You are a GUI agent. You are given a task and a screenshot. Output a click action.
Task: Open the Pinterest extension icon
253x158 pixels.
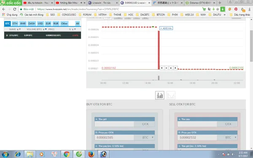[236, 9]
